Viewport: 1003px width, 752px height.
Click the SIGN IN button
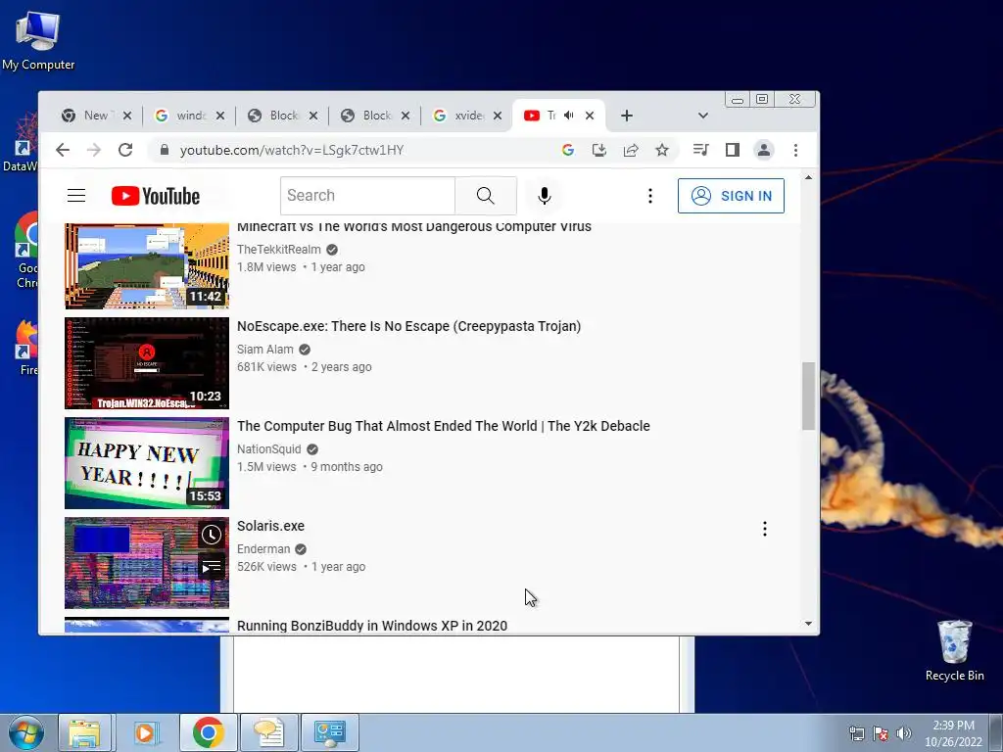click(x=731, y=196)
